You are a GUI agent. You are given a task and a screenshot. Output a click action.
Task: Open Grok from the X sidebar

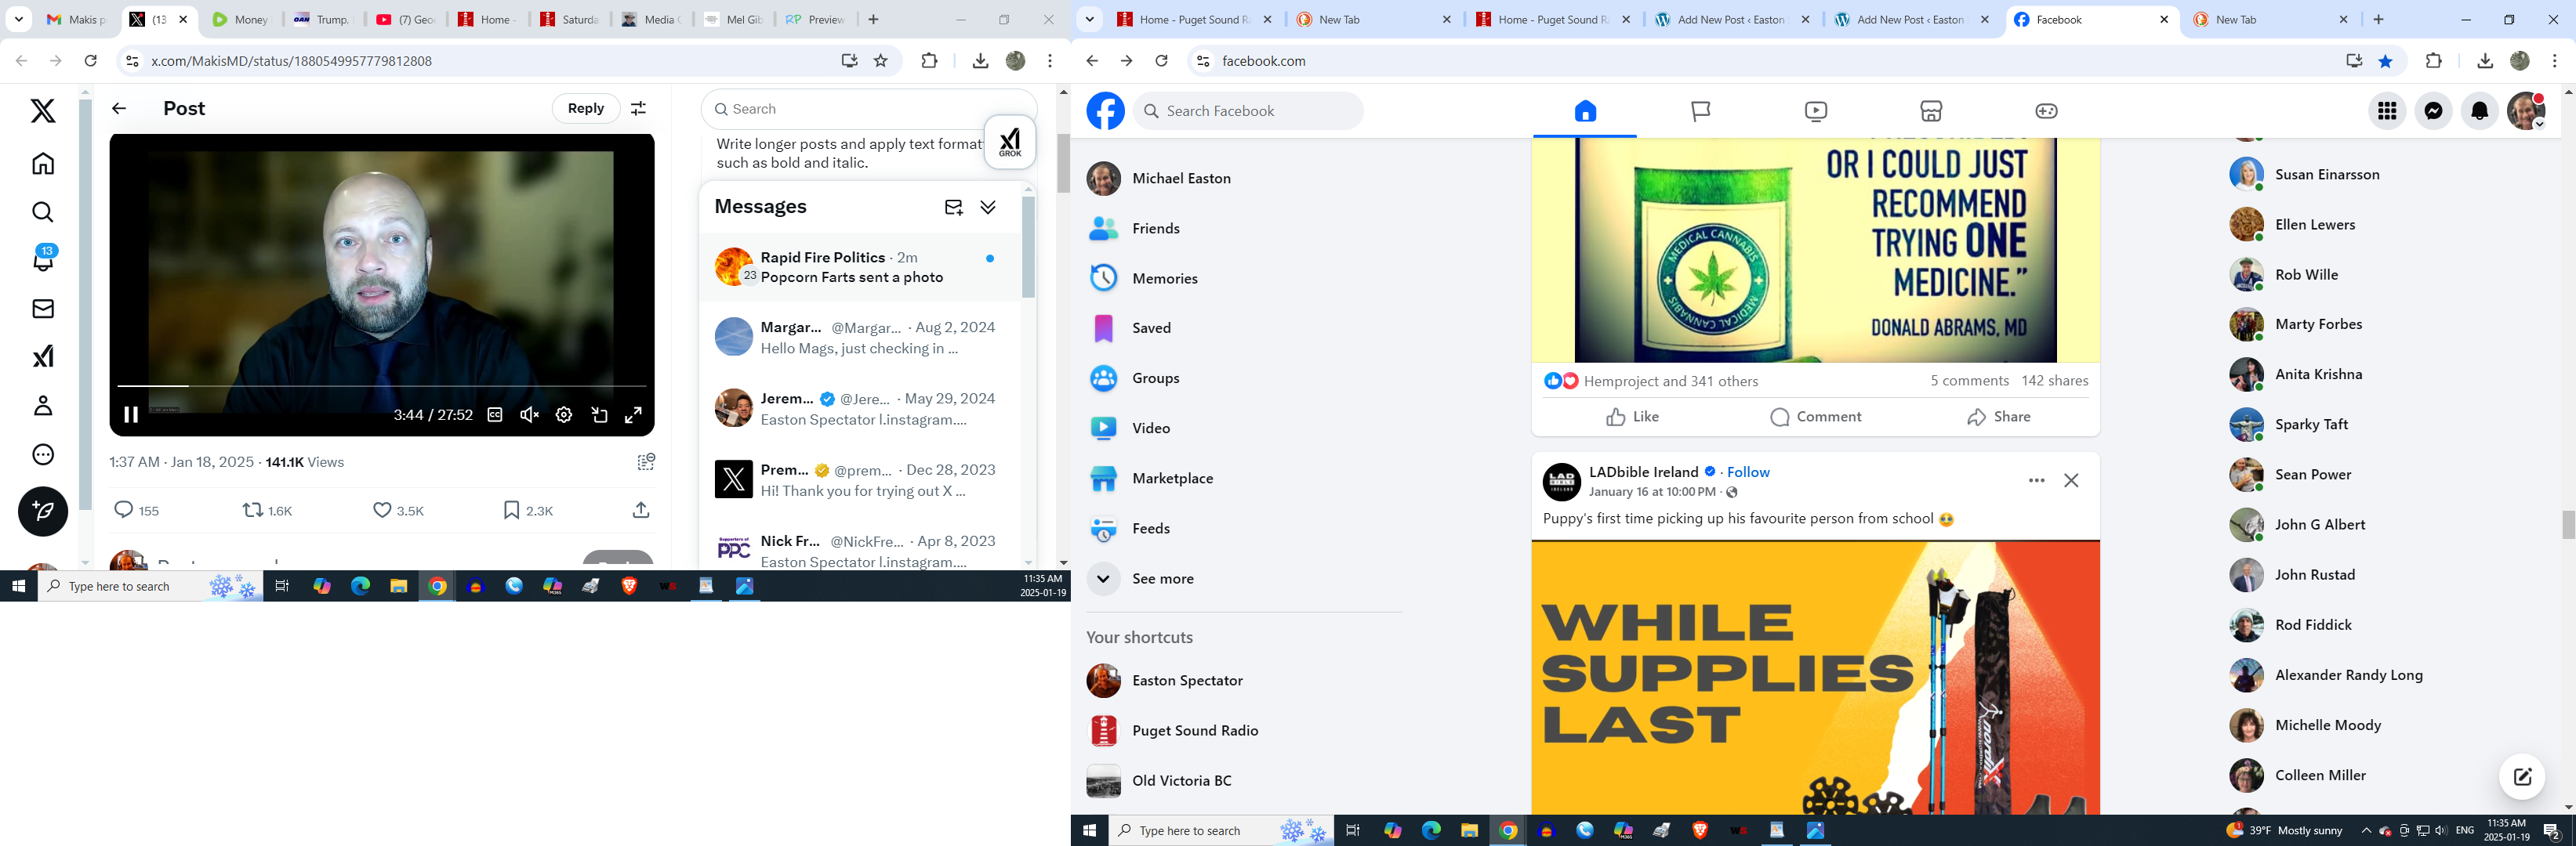[43, 356]
